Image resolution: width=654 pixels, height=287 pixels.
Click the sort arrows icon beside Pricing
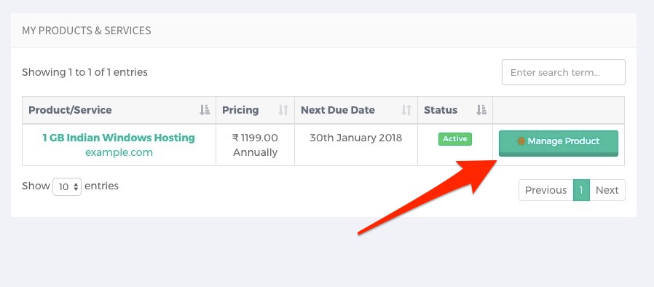(x=283, y=110)
